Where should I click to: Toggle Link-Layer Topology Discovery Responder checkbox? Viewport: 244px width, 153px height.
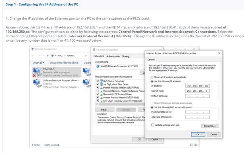pyautogui.click(x=97, y=101)
